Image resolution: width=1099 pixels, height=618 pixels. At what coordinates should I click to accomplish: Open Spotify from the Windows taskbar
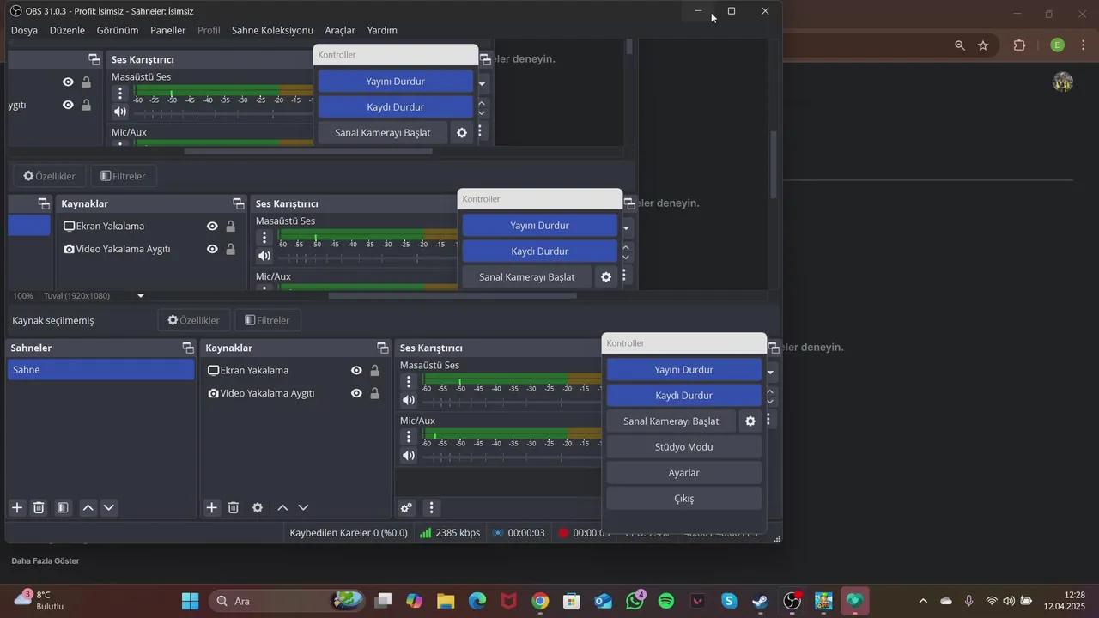[666, 601]
